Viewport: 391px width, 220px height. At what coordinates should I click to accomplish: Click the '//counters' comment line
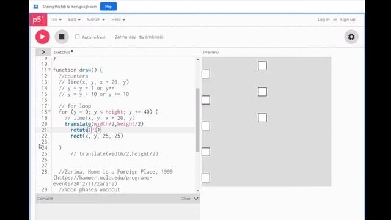pyautogui.click(x=73, y=76)
